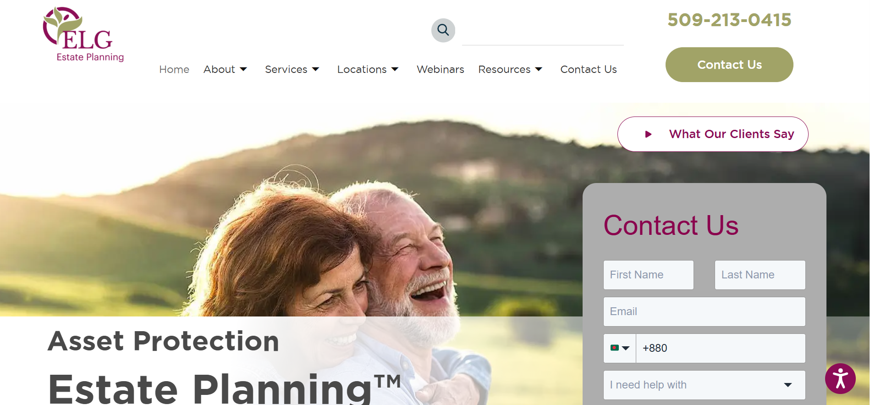870x405 pixels.
Task: Go to the Home nav item
Action: pyautogui.click(x=174, y=69)
